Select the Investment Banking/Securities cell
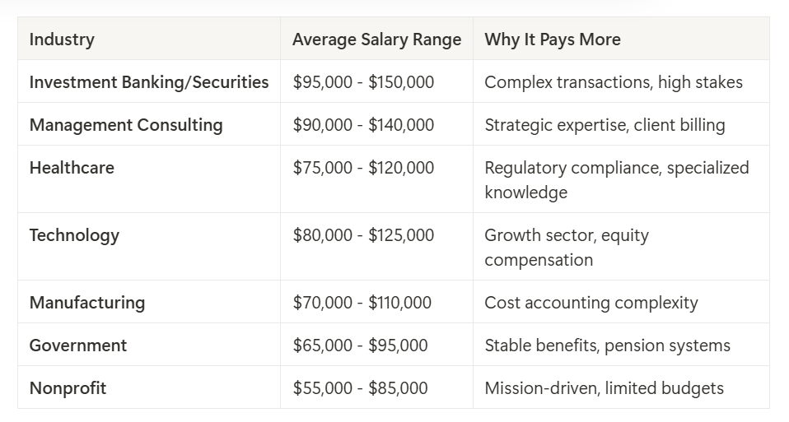 coord(149,82)
